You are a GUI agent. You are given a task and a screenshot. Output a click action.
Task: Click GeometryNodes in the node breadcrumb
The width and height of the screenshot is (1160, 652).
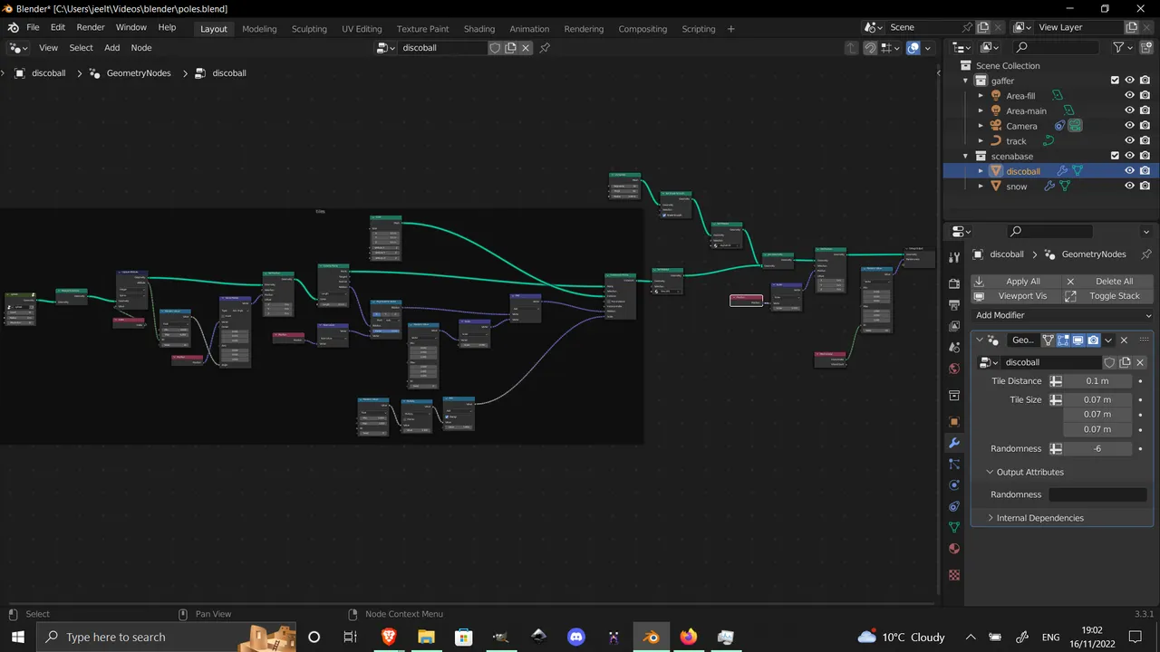139,73
